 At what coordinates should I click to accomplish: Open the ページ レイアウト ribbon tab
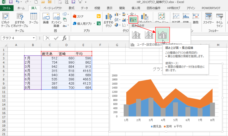pos(53,8)
